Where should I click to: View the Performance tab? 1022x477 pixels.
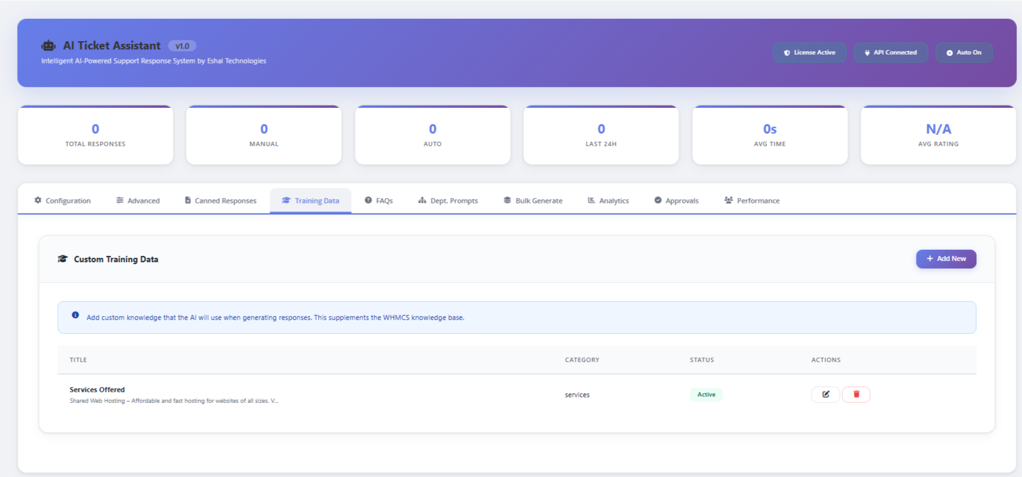(x=752, y=201)
